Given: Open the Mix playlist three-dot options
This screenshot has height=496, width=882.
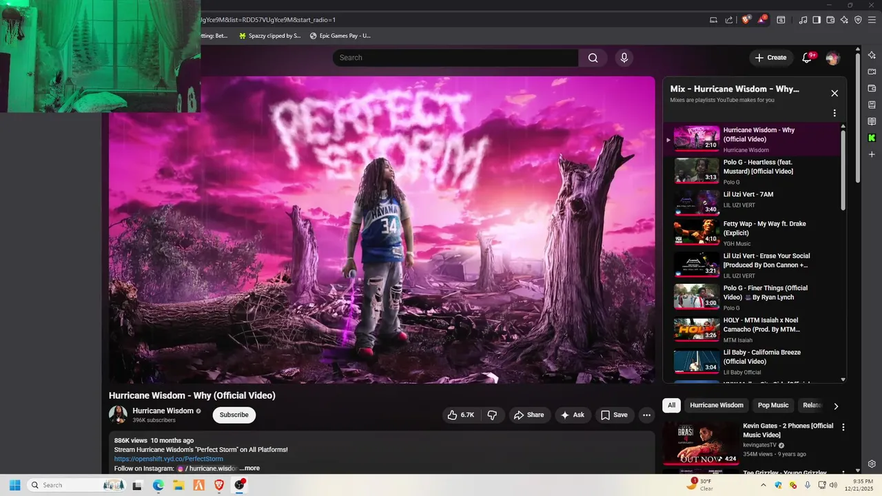Looking at the screenshot, I should (834, 113).
